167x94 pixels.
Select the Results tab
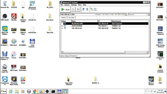pyautogui.click(x=63, y=17)
